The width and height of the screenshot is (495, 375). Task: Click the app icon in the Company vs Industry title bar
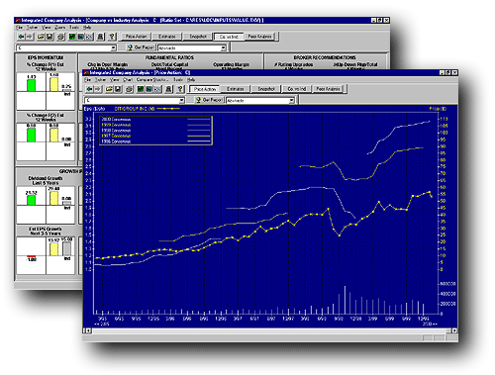pyautogui.click(x=18, y=20)
